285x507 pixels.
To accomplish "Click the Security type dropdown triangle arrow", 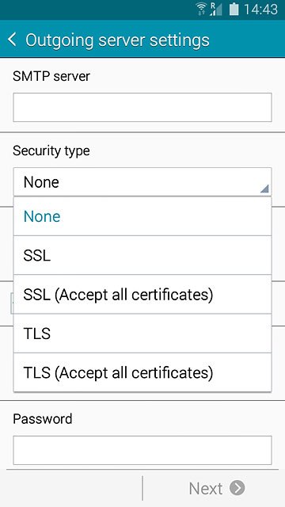I will point(264,189).
